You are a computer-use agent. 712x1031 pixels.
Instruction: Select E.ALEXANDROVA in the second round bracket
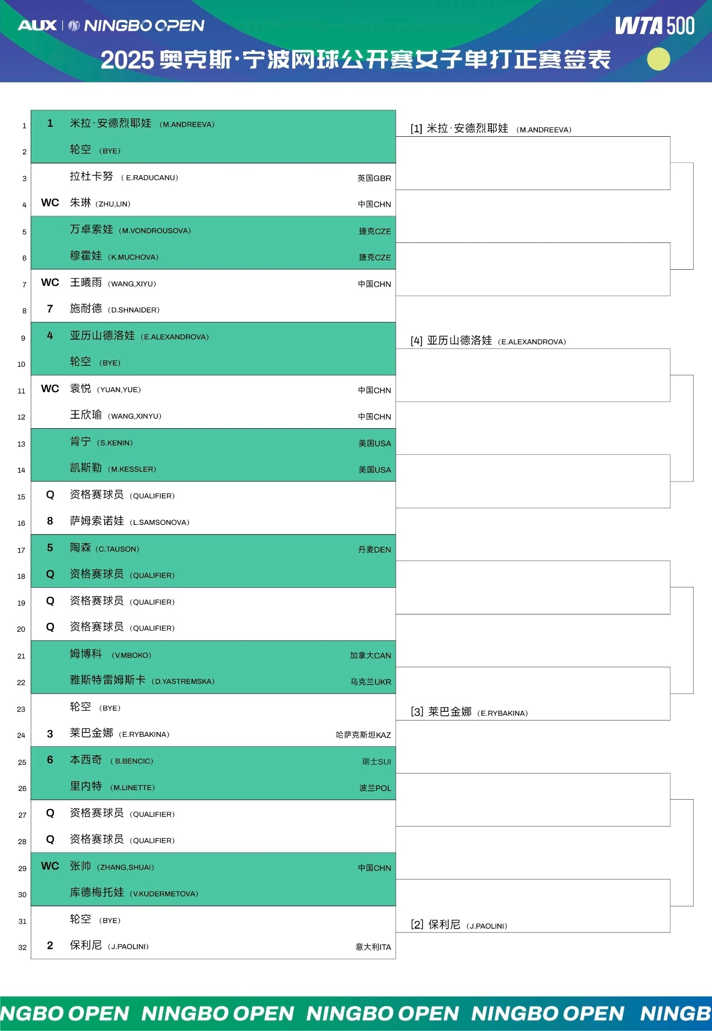tap(488, 340)
